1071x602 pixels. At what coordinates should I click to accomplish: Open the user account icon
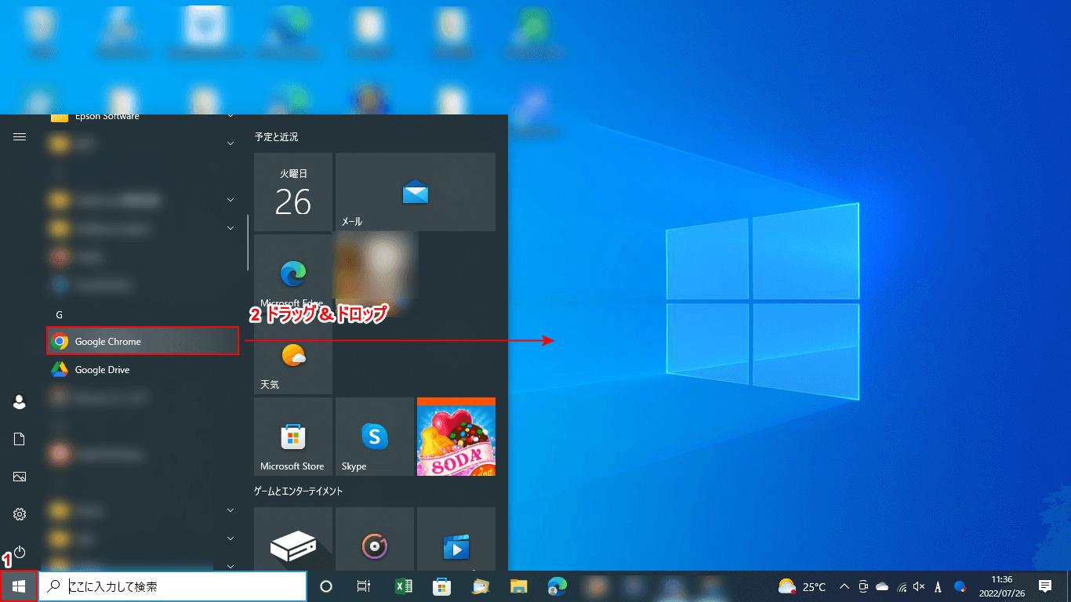click(20, 401)
